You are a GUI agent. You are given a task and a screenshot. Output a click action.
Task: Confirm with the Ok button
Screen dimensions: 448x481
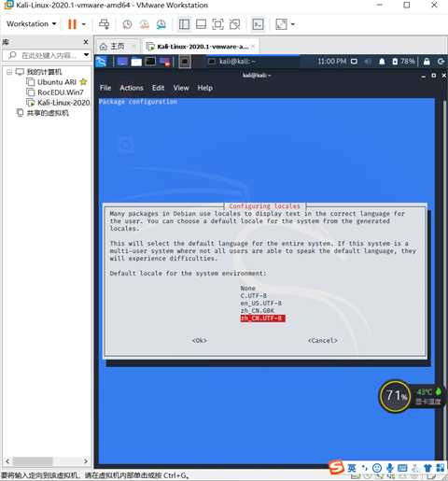[200, 340]
